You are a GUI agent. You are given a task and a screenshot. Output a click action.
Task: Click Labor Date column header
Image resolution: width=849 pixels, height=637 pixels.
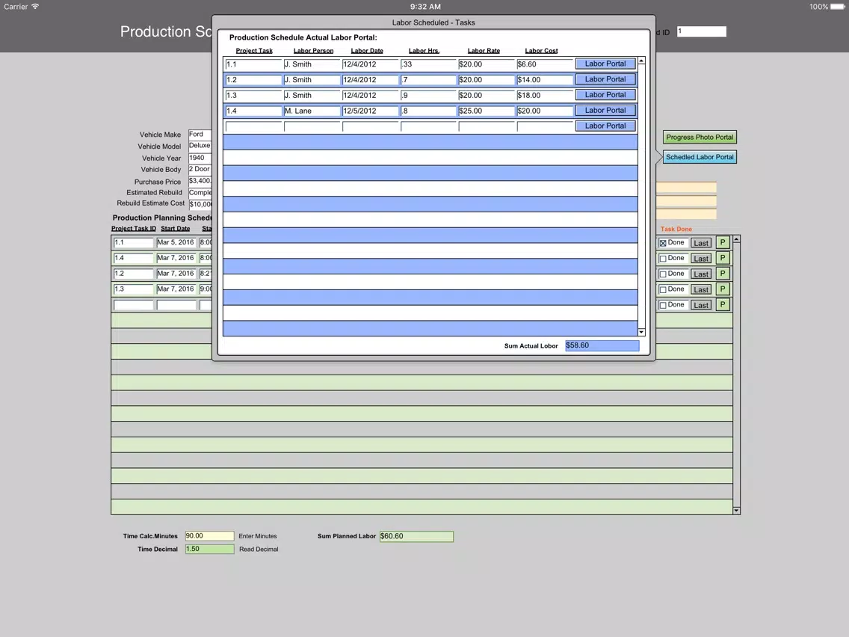367,51
